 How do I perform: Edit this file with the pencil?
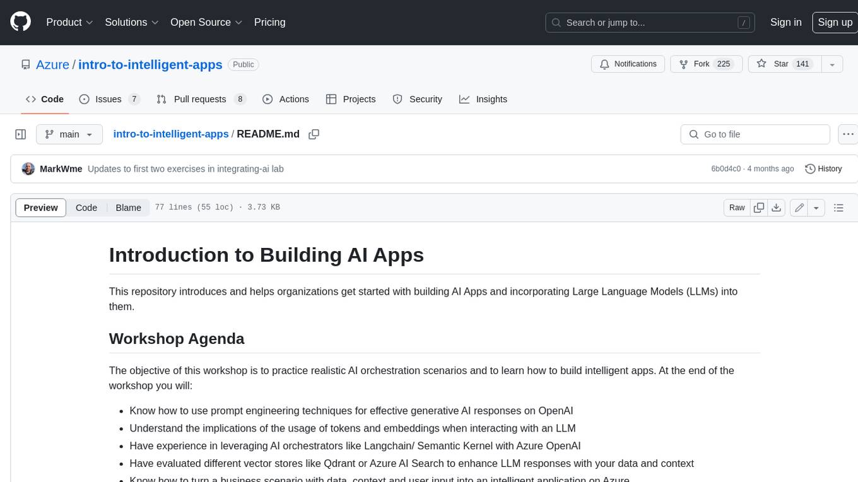[x=799, y=208]
